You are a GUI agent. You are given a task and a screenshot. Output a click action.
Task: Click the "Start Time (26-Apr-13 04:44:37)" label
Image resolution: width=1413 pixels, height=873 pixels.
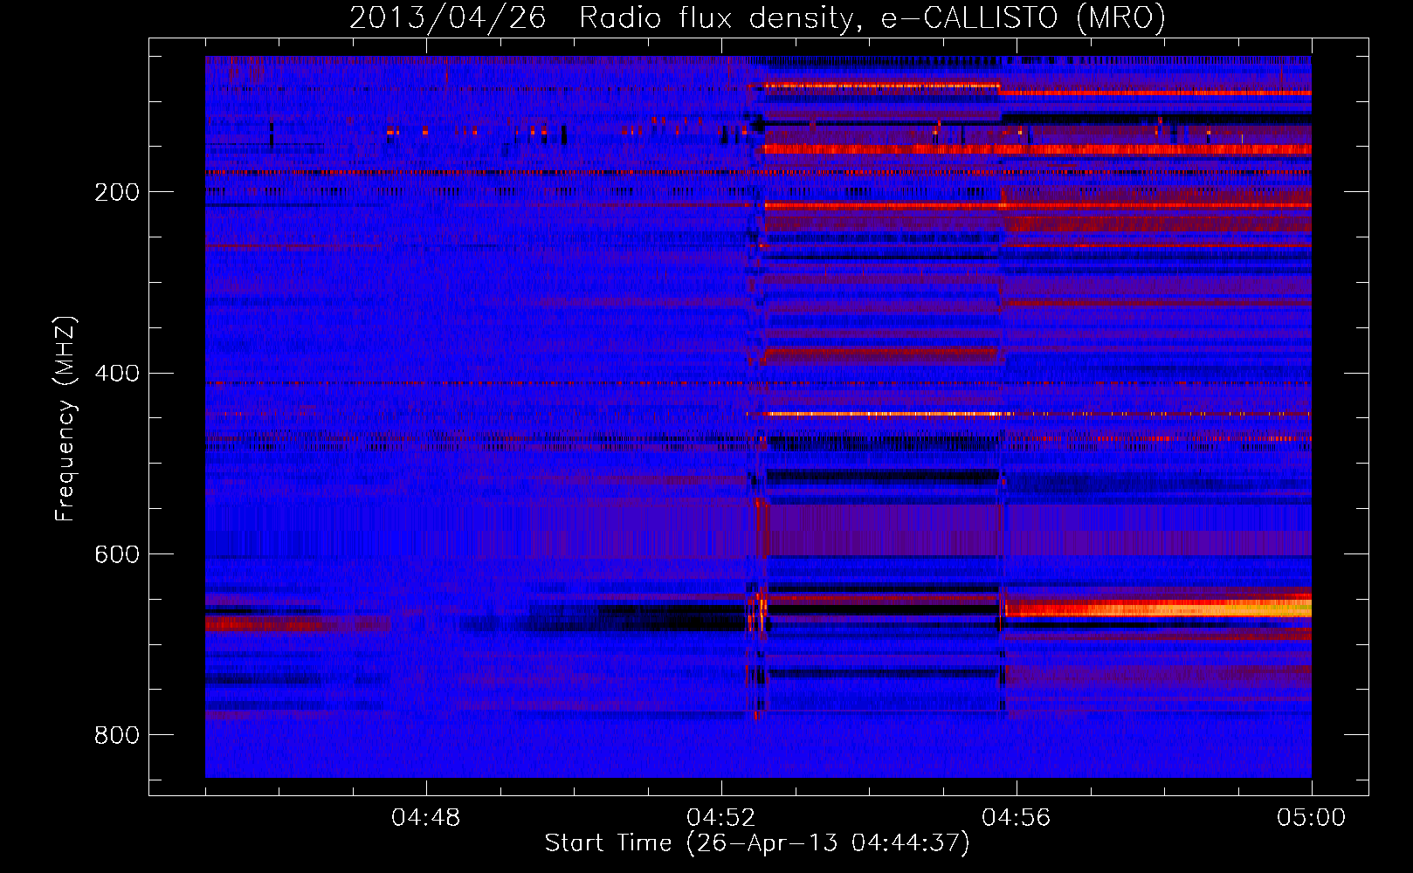click(x=757, y=843)
